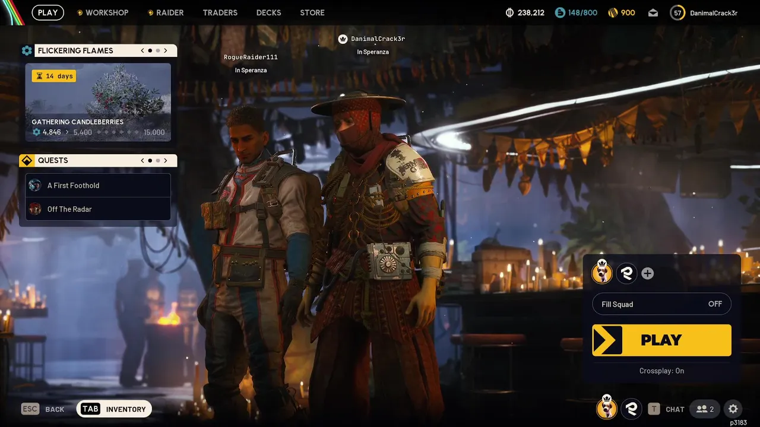Image resolution: width=760 pixels, height=427 pixels.
Task: Select dog avatar in the squad panel
Action: click(603, 273)
